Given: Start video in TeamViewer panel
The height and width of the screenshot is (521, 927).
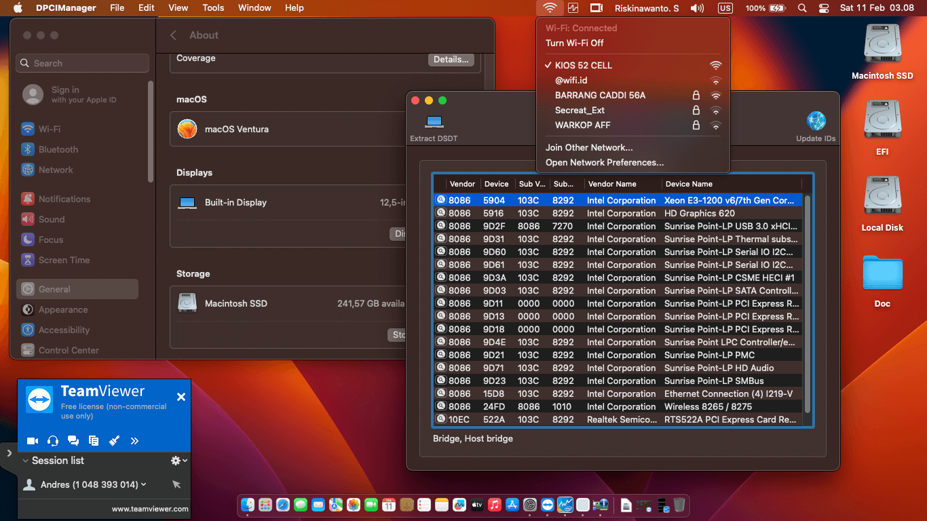Looking at the screenshot, I should pyautogui.click(x=32, y=441).
